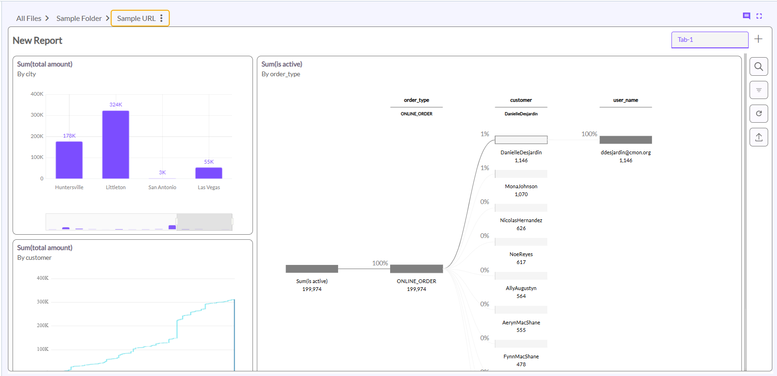Click the export upload icon

tap(758, 137)
